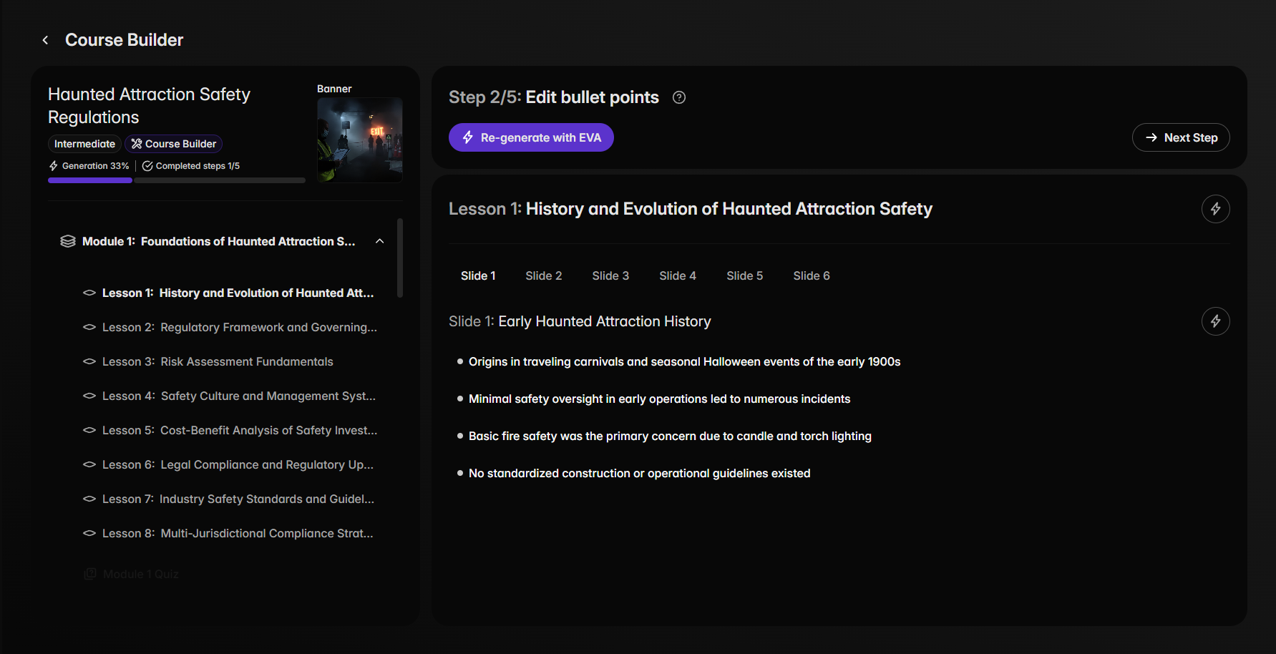
Task: Click the Course Builder badge tag
Action: [174, 144]
